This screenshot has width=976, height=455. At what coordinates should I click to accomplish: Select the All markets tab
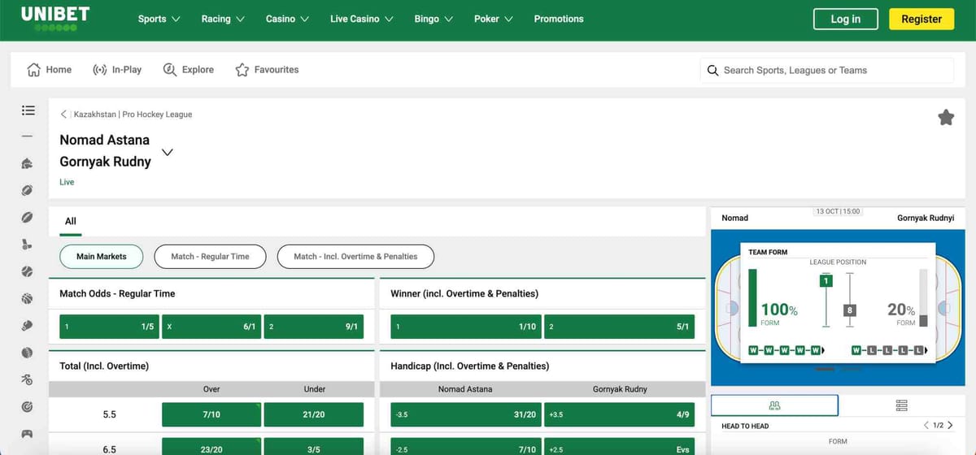71,221
